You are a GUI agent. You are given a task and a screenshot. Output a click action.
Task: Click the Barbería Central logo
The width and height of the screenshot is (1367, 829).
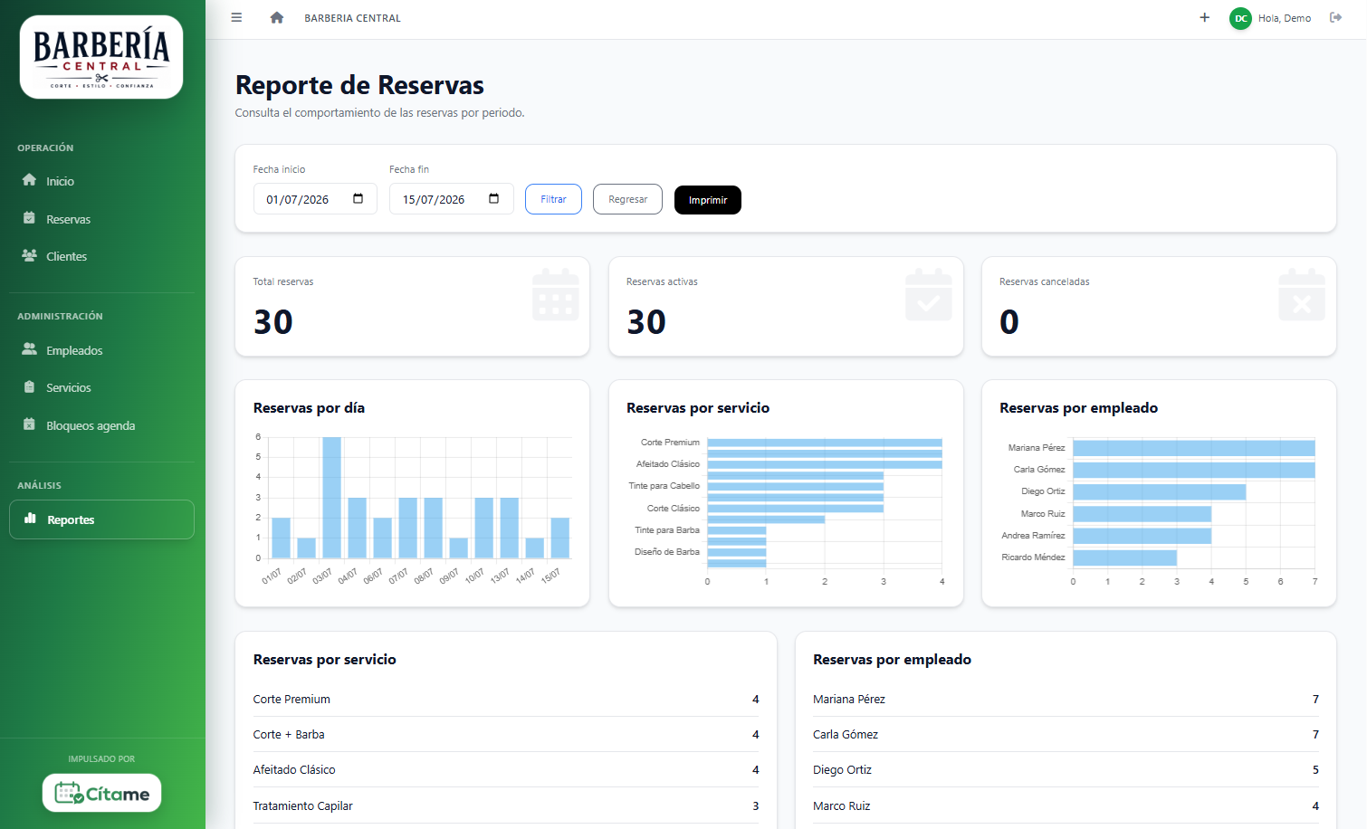[101, 57]
